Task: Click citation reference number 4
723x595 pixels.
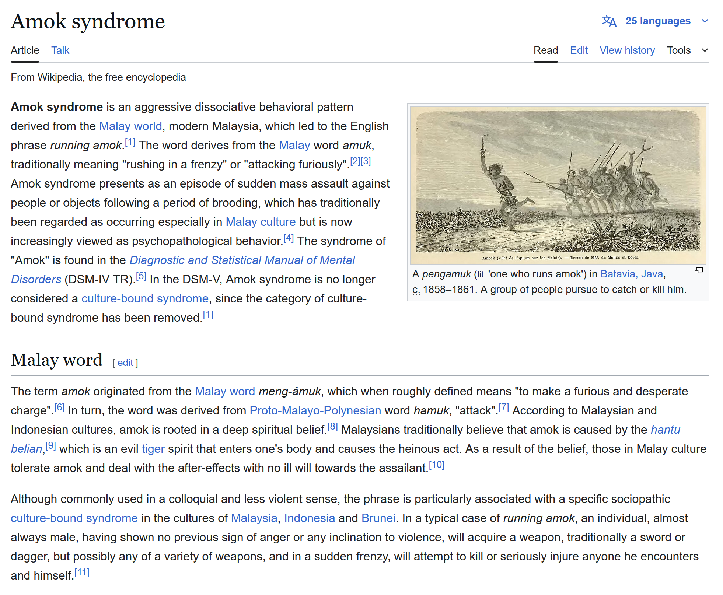Action: click(289, 238)
